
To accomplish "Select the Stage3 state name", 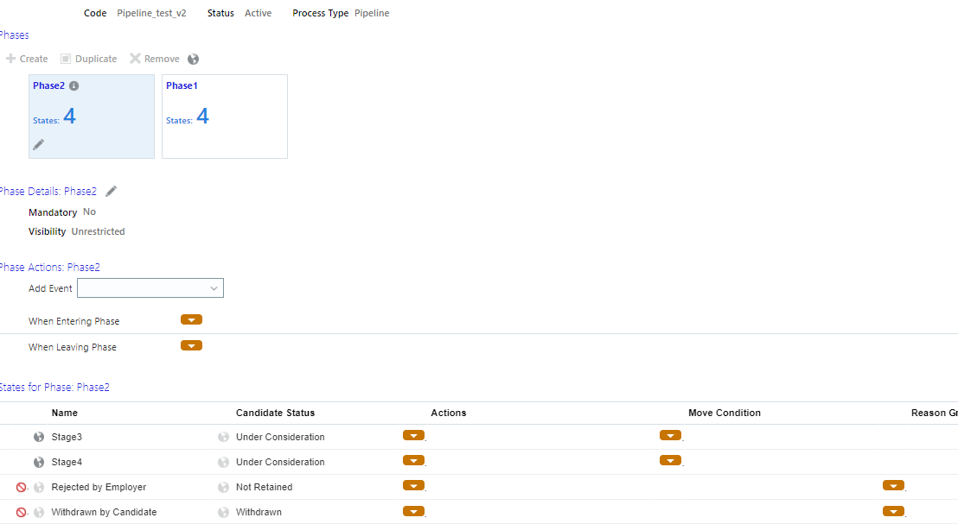I will [67, 437].
